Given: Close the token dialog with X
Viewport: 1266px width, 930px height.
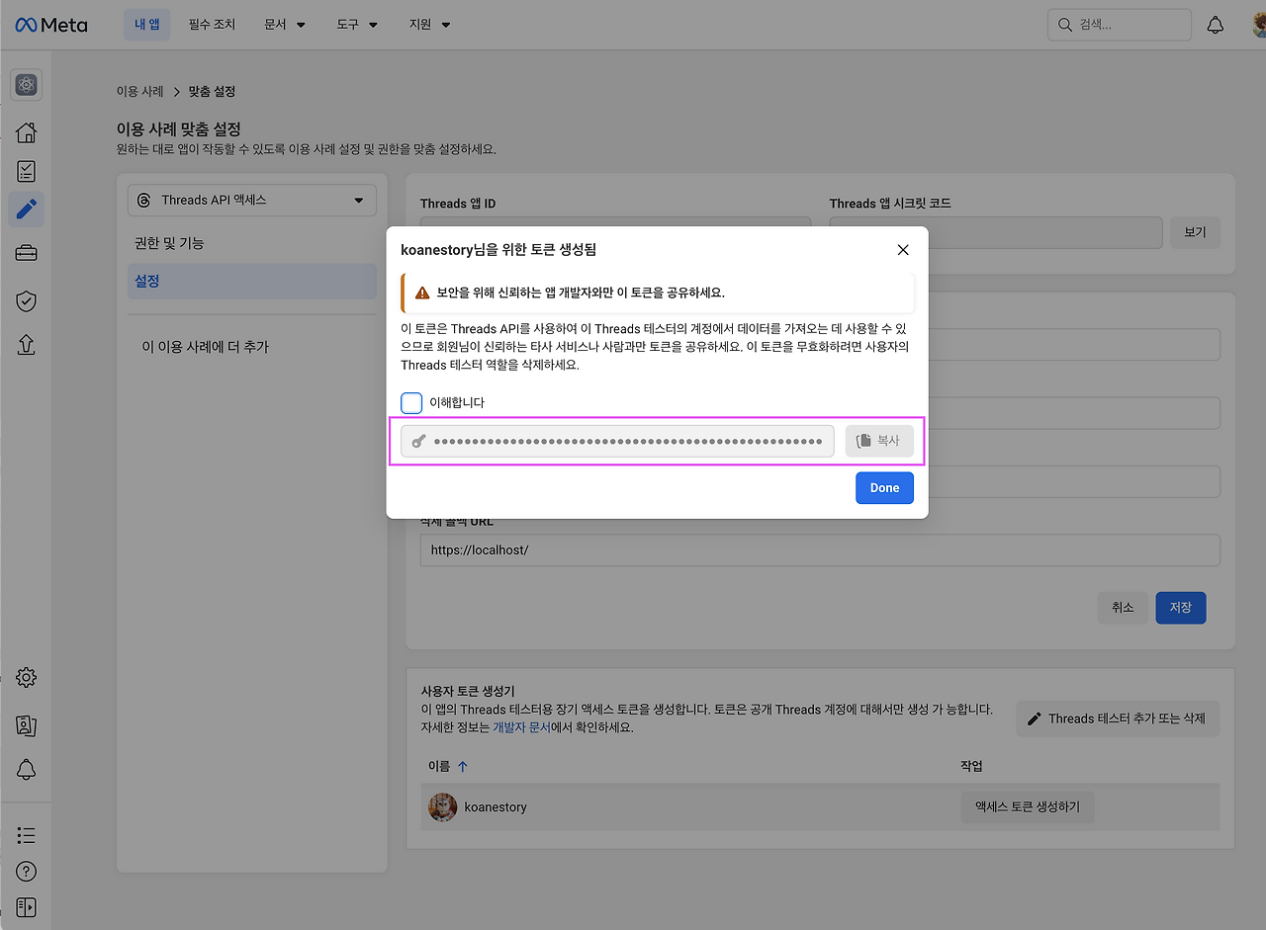Looking at the screenshot, I should (903, 250).
